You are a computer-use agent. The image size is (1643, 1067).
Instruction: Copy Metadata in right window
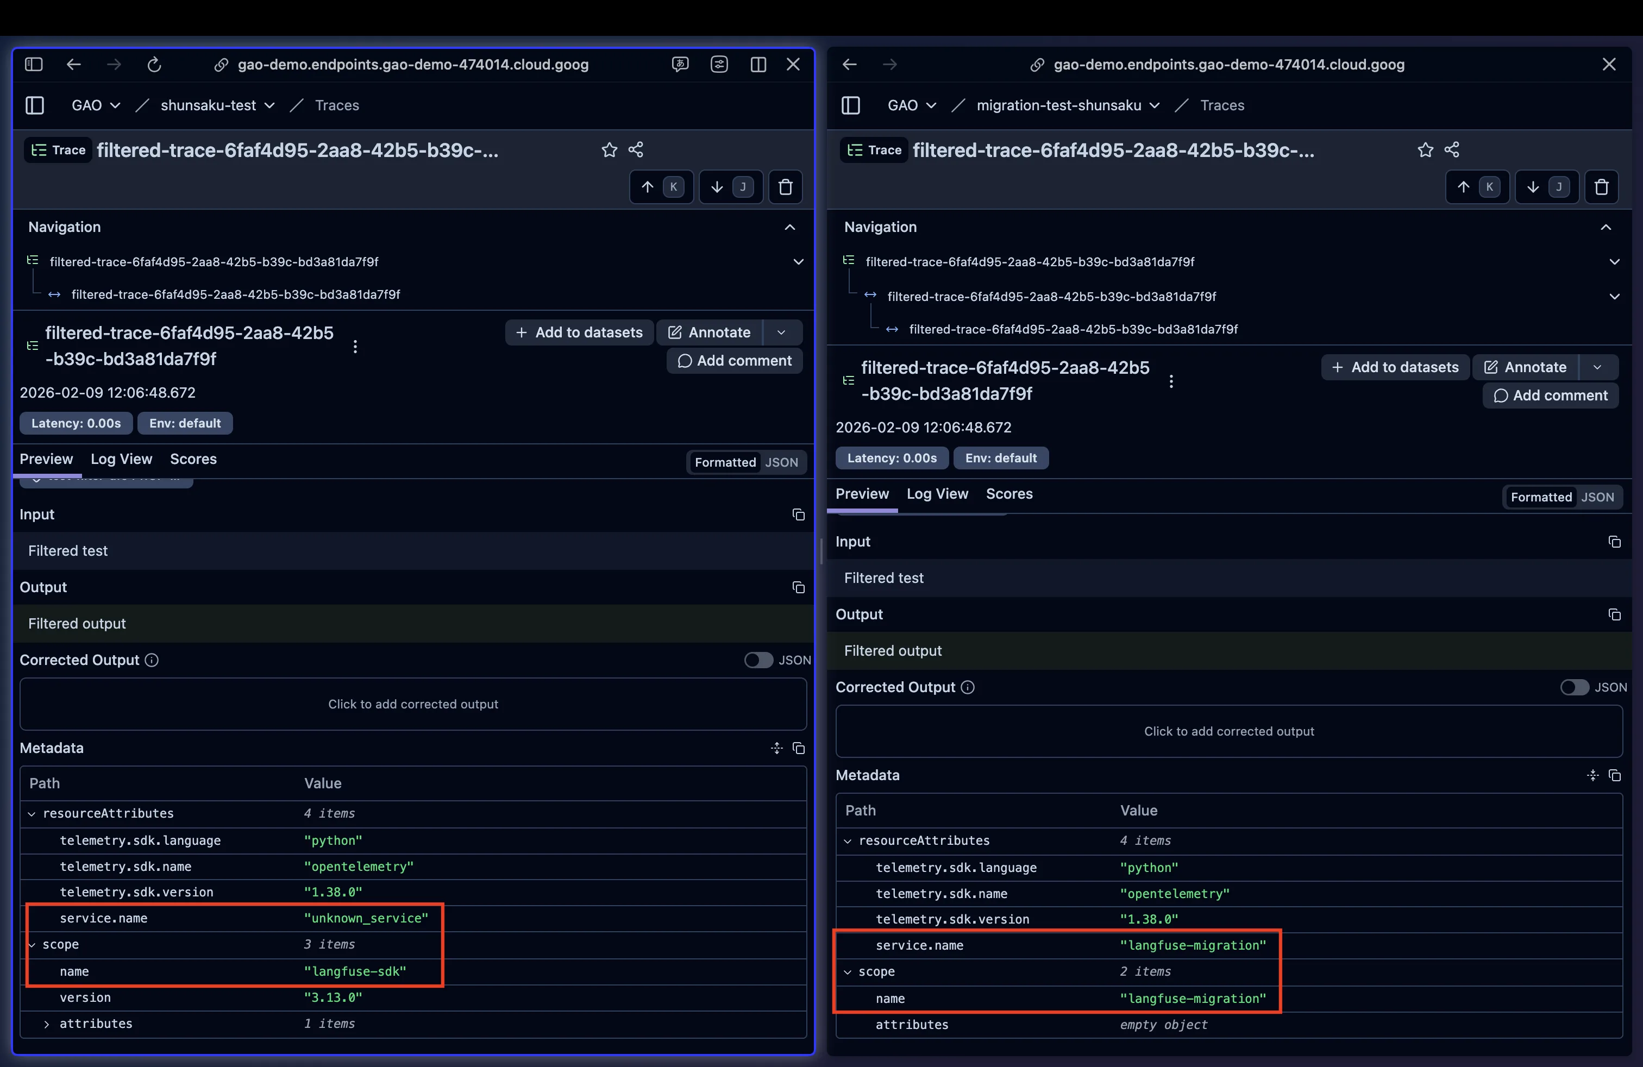pos(1615,775)
